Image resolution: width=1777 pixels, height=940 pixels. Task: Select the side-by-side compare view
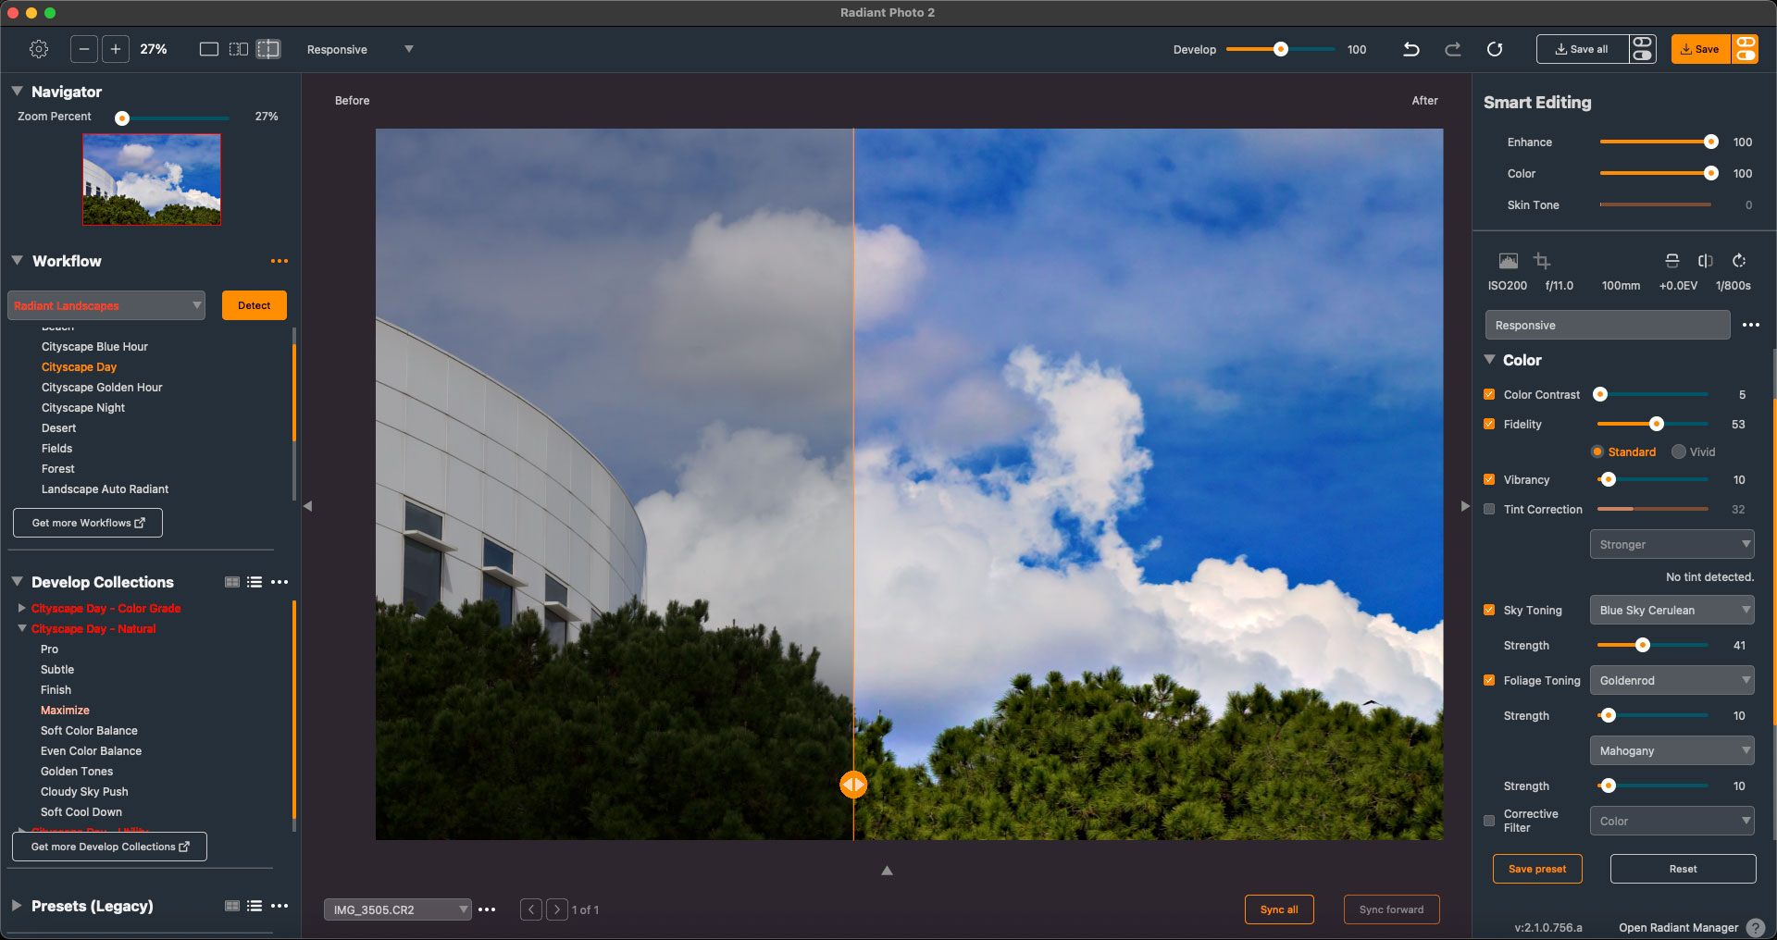tap(239, 49)
